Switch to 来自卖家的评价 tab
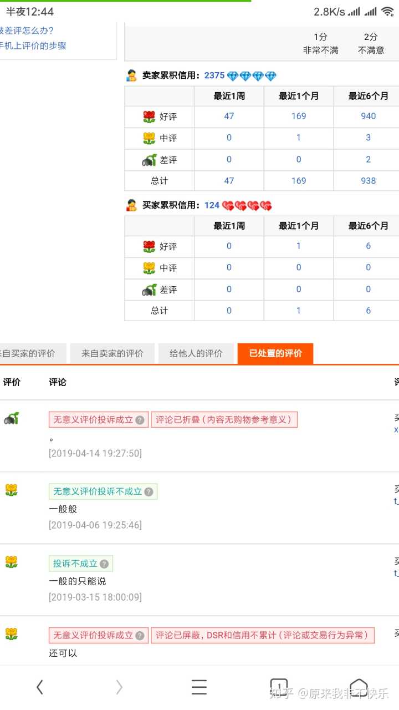The width and height of the screenshot is (399, 710). coord(112,353)
